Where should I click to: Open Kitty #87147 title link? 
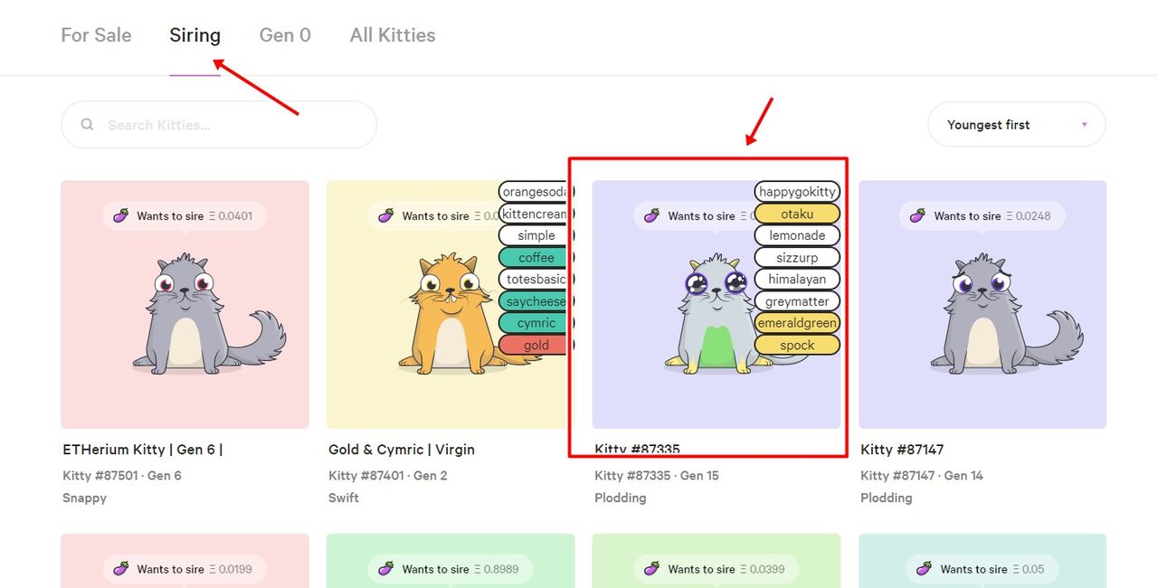(x=903, y=450)
